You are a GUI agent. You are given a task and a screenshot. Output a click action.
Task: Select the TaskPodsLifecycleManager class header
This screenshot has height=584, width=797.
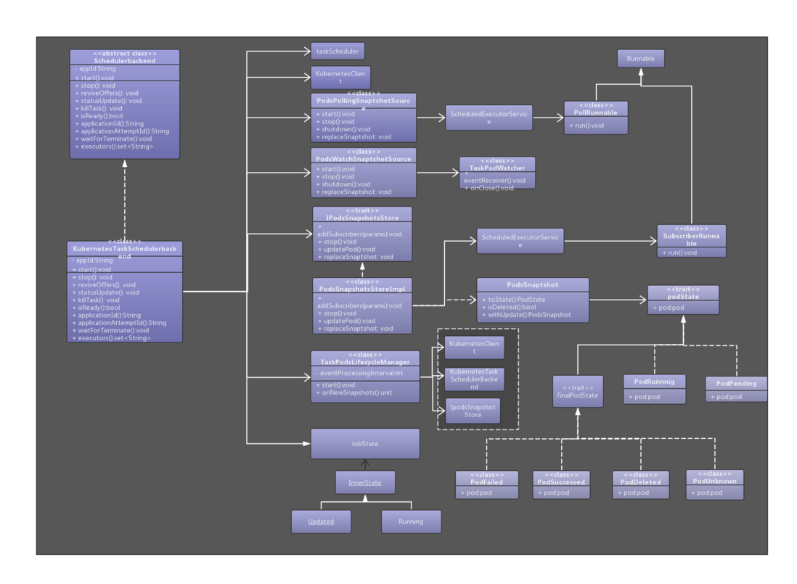point(365,358)
